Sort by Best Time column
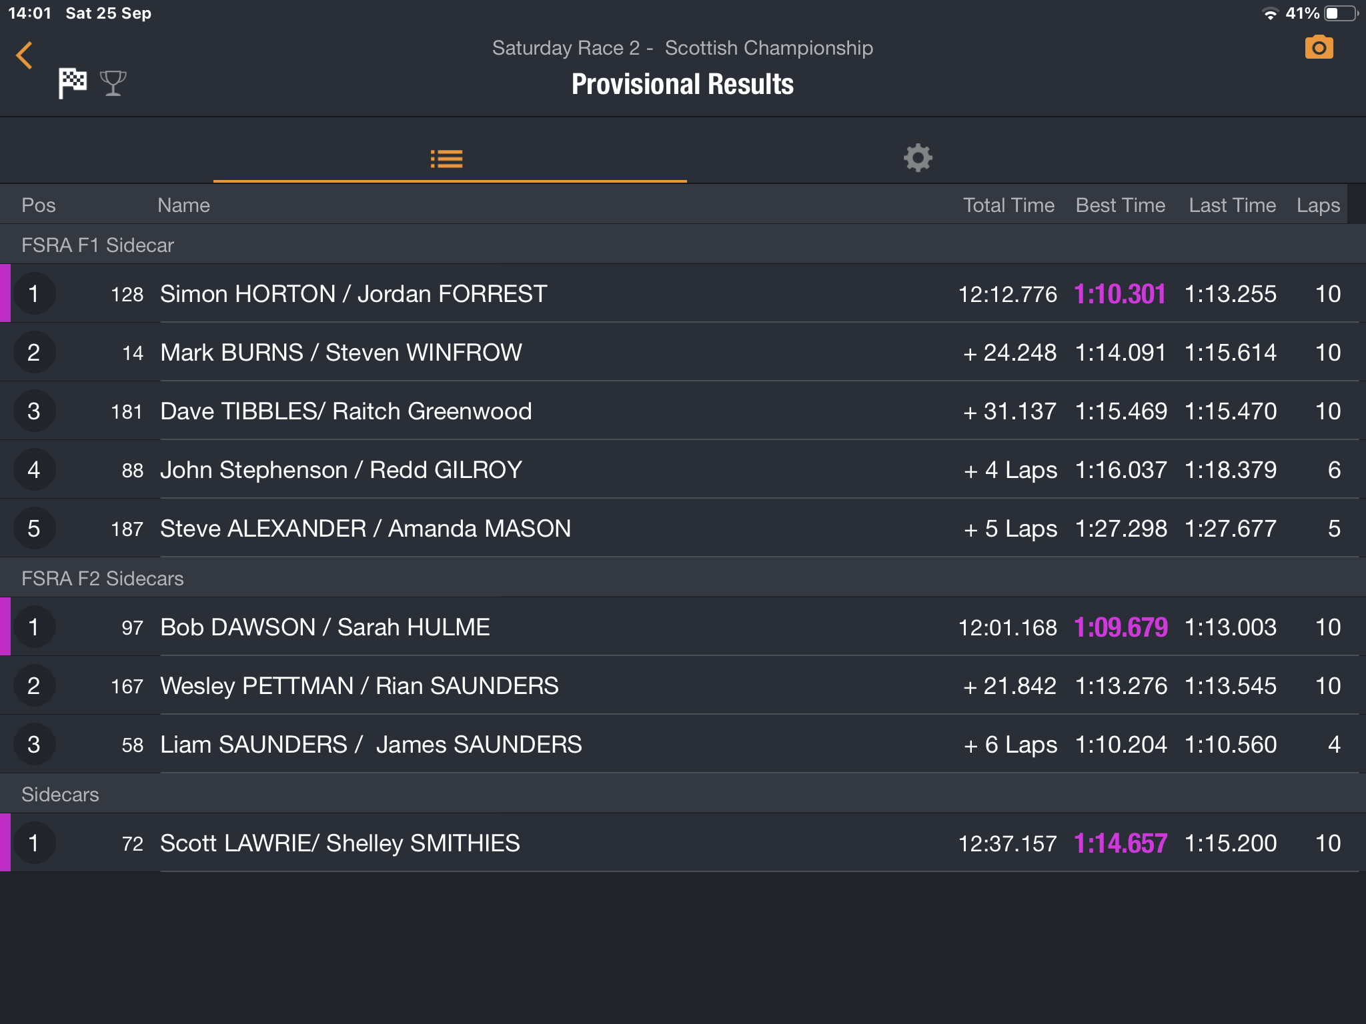The height and width of the screenshot is (1024, 1366). [1121, 205]
